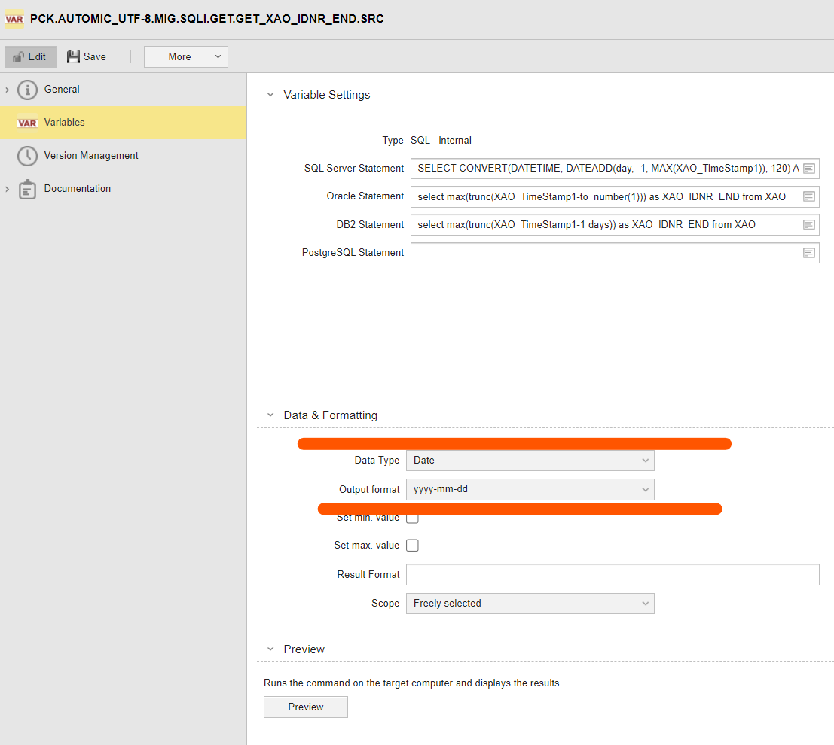
Task: Open Oracle Statement editor icon
Action: pos(809,196)
